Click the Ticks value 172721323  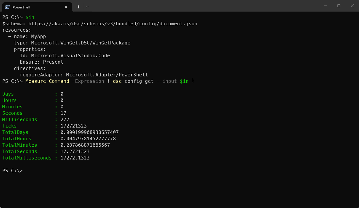pyautogui.click(x=74, y=126)
